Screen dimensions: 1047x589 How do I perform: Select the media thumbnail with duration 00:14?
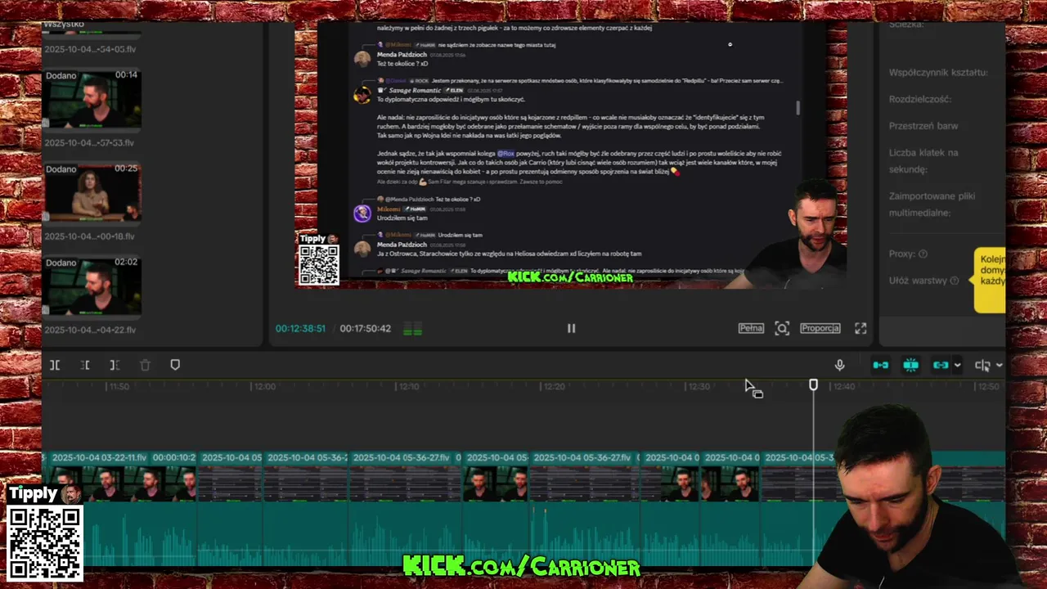click(x=92, y=99)
